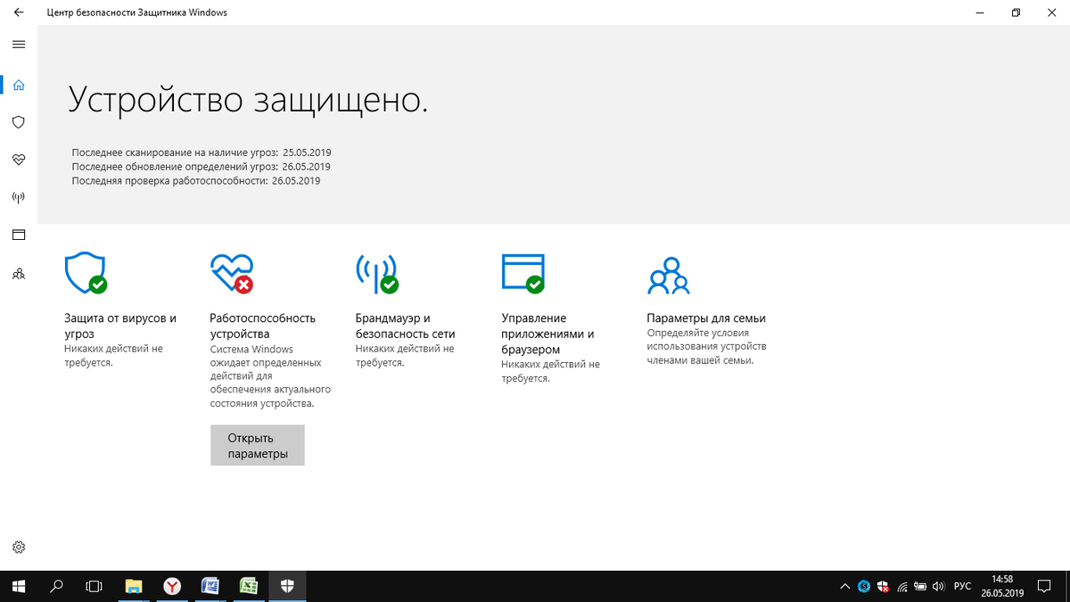Open Microsoft Word from taskbar
This screenshot has height=602, width=1070.
[x=210, y=586]
